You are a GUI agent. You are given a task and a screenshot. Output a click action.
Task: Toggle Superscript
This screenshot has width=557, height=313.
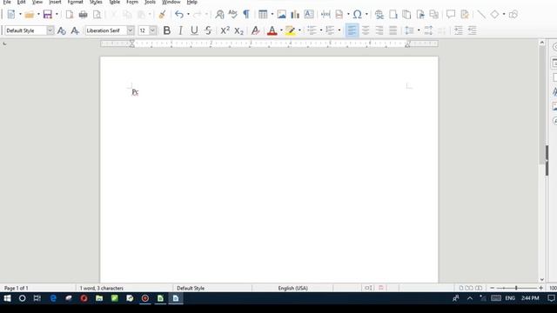tap(225, 30)
